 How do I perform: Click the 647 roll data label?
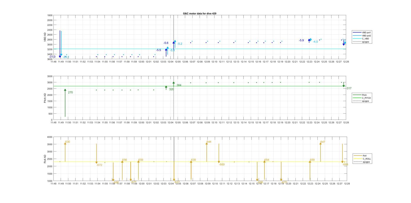pos(323,142)
